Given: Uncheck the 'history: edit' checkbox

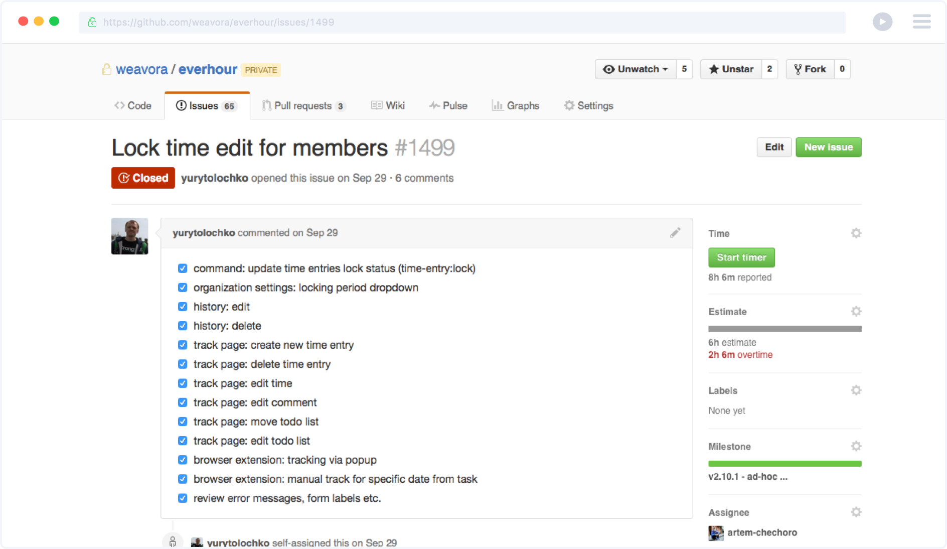Looking at the screenshot, I should coord(183,307).
